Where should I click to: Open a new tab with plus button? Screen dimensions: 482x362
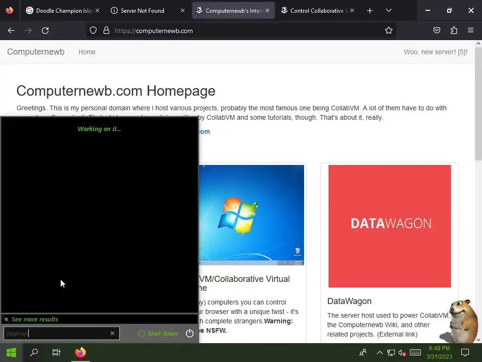[370, 11]
